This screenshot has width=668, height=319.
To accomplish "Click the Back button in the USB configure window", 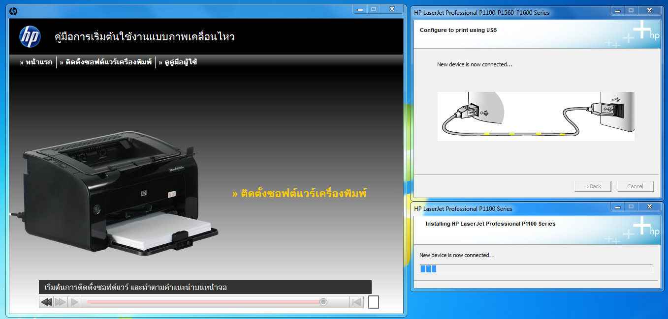I will coord(593,186).
